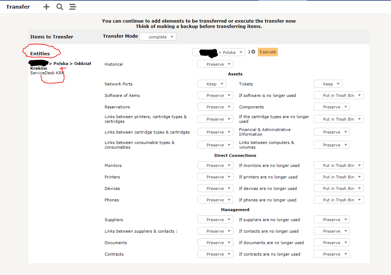Open the Components Preserve dropdown
The height and width of the screenshot is (275, 391).
(x=331, y=106)
